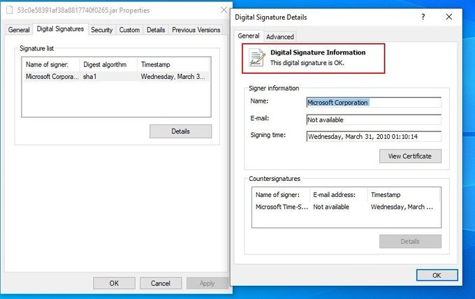Click the Timestamp header in Countersignatures

click(x=404, y=195)
